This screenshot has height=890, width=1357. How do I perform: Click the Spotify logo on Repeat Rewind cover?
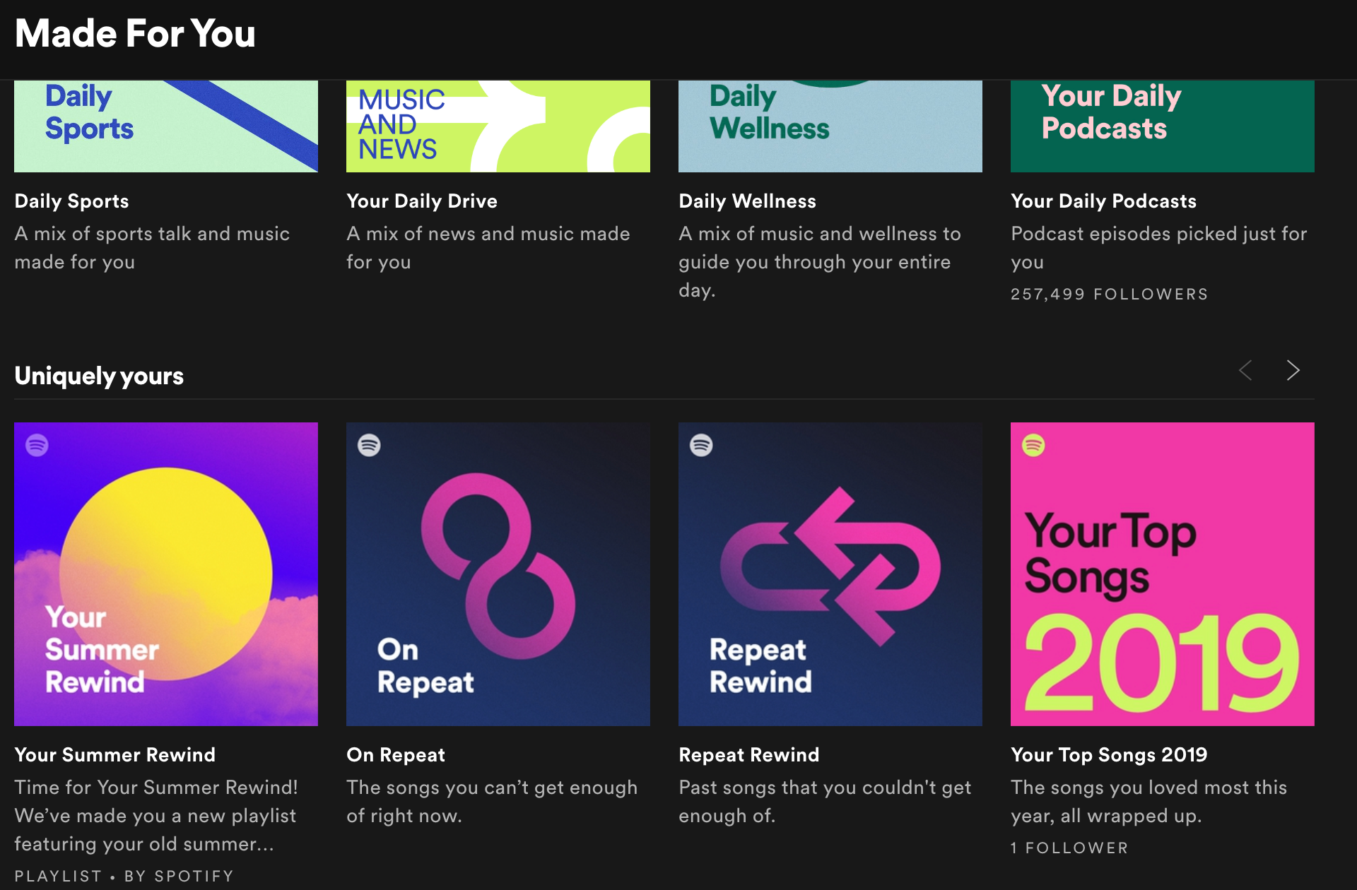[703, 446]
